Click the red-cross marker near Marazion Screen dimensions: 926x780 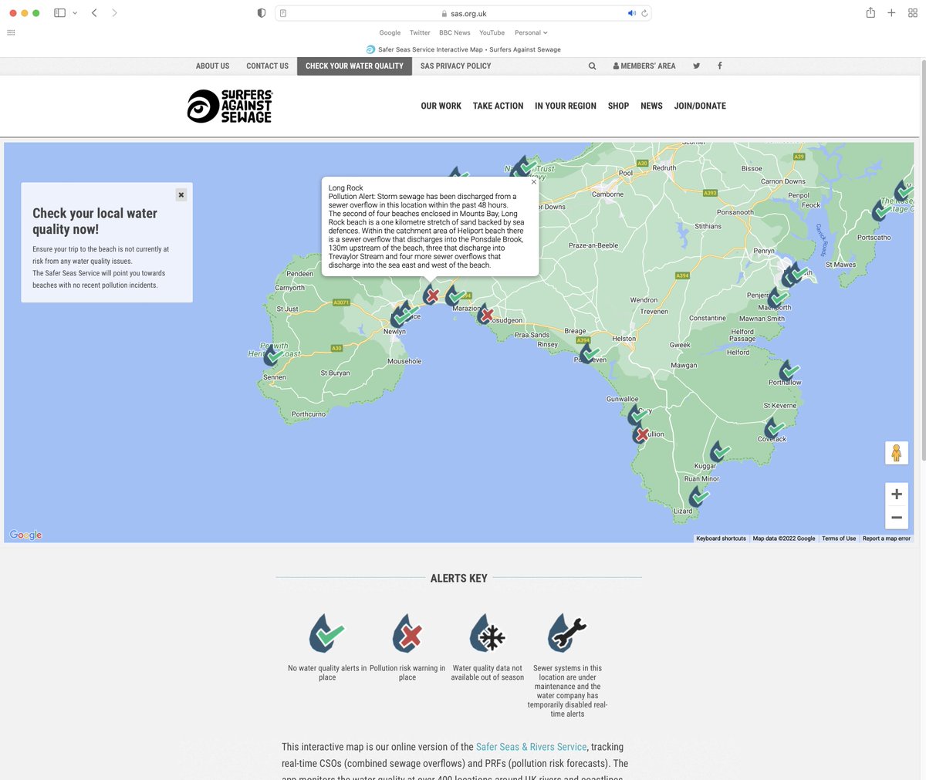485,314
